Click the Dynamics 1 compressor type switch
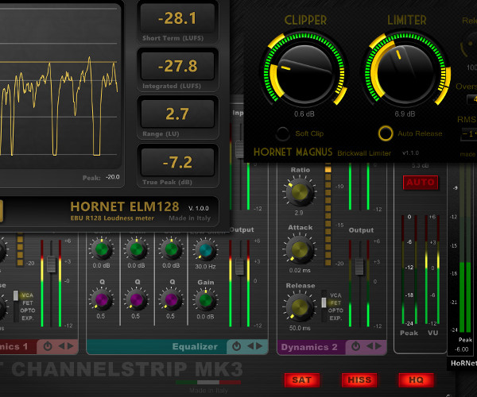Screen dimensions: 477x397 pyautogui.click(x=16, y=306)
